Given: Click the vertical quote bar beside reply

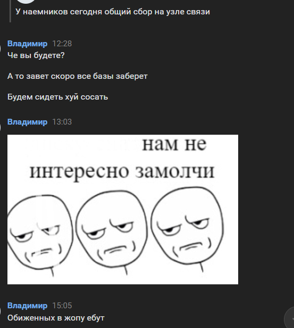Looking at the screenshot, I should click(x=10, y=11).
